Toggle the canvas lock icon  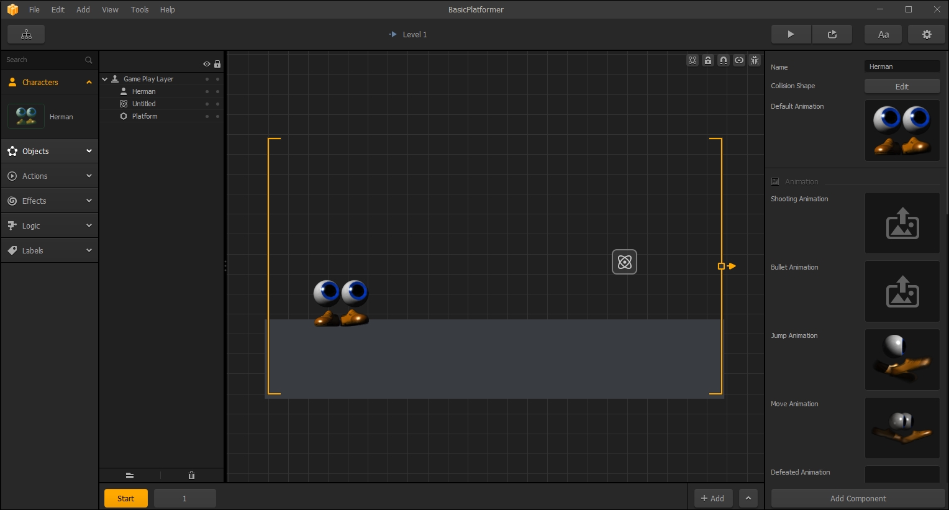click(708, 60)
